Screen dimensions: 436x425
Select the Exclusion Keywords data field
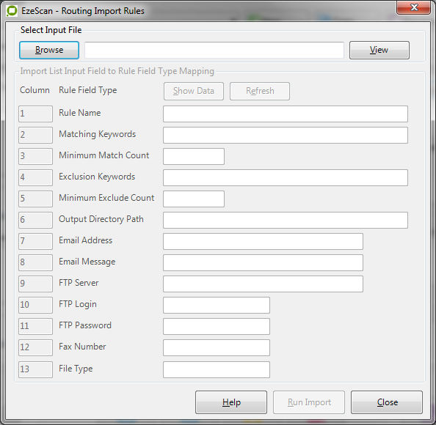coord(286,177)
